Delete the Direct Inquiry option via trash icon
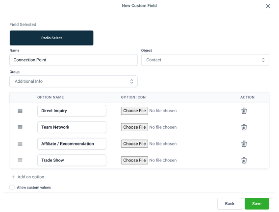279x212 pixels. point(244,111)
